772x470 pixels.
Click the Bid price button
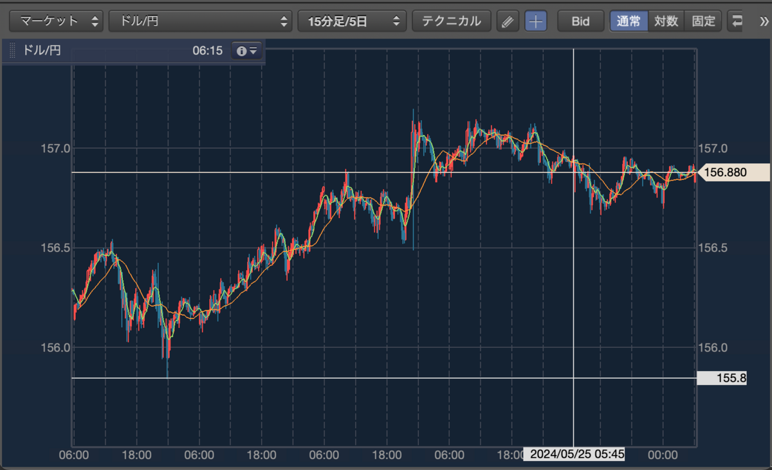point(581,21)
